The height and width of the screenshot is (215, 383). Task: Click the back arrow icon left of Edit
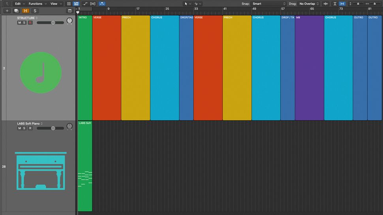click(7, 4)
